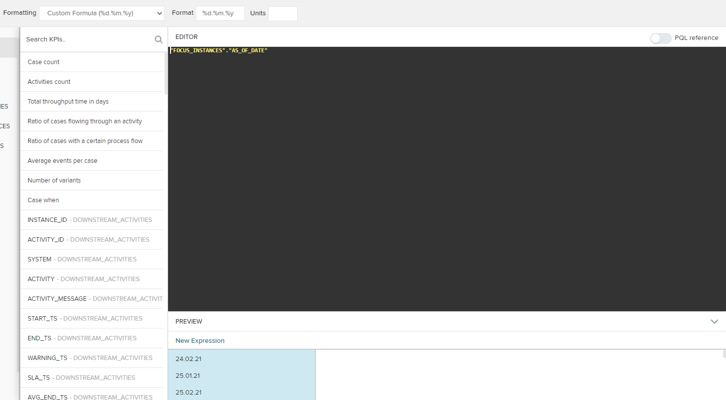Choose Total throughput time in days

click(x=91, y=102)
